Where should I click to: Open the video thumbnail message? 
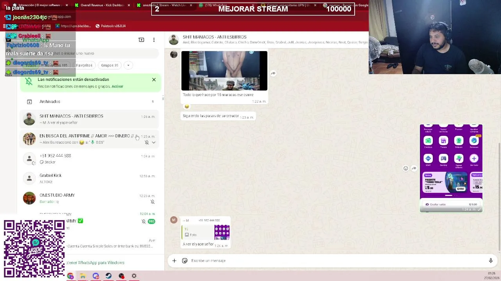pos(224,71)
